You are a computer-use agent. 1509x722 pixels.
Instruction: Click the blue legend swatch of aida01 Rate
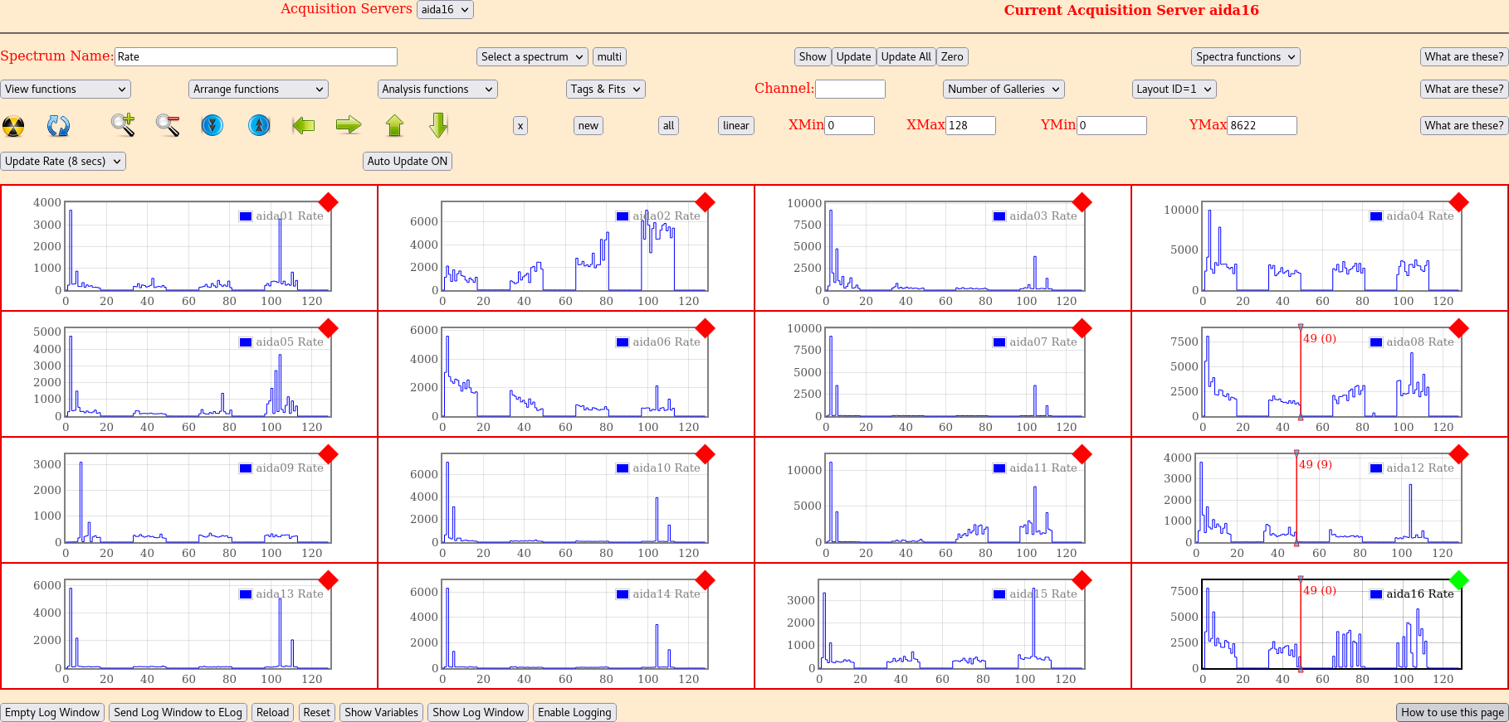[x=246, y=216]
